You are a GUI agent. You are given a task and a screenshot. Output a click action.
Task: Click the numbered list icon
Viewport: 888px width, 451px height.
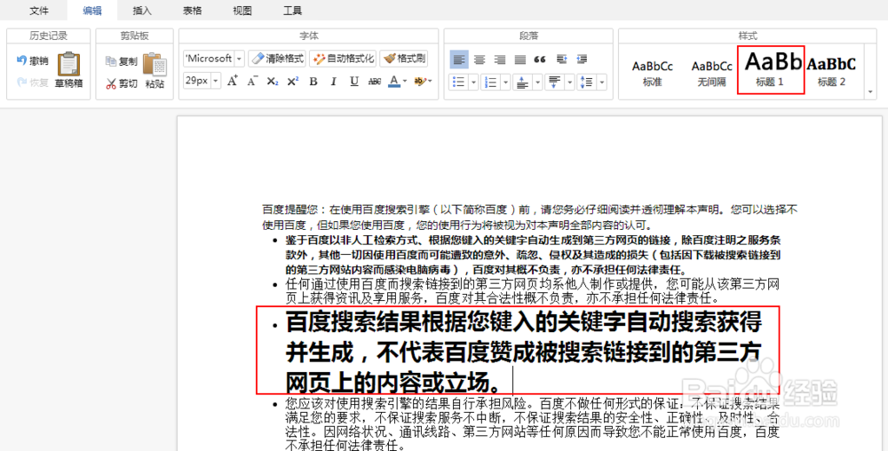tap(490, 82)
